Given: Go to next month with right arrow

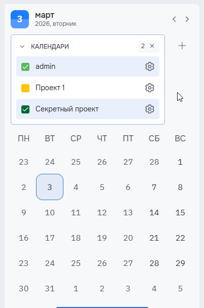Looking at the screenshot, I should coord(187,19).
